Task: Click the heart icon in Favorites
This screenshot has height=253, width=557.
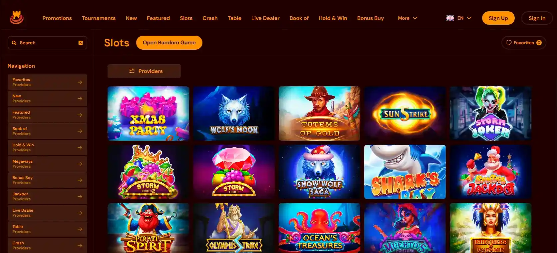Action: point(508,43)
